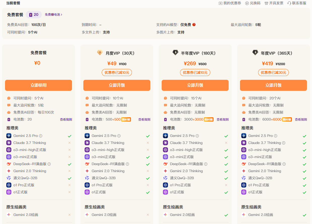Click crossed-out price ¥100 in 月度VIP
This screenshot has height=224, width=312.
pos(123,64)
